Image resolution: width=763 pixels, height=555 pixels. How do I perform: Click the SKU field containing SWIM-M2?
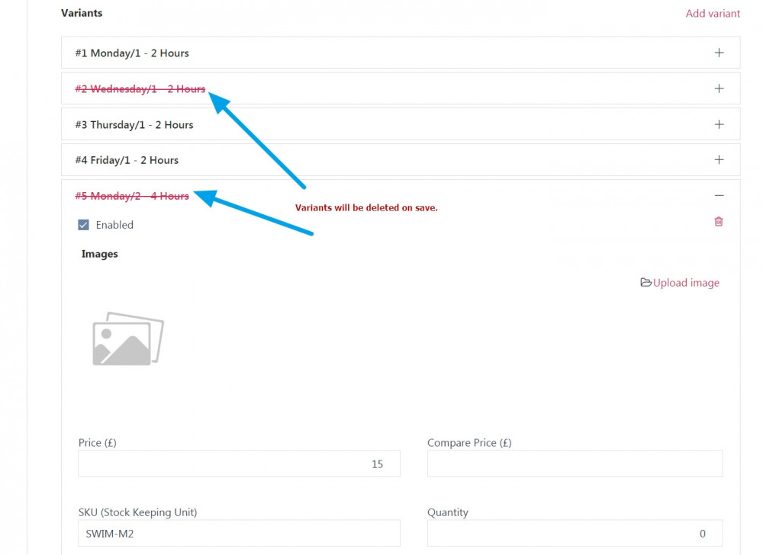pyautogui.click(x=239, y=534)
